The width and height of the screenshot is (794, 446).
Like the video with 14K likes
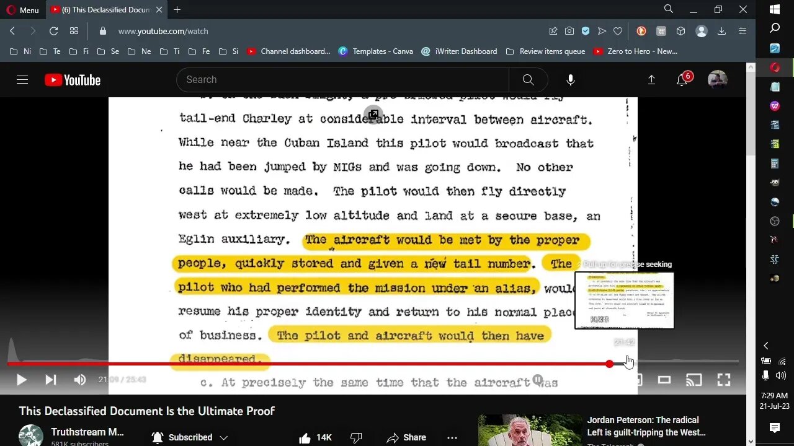[316, 437]
